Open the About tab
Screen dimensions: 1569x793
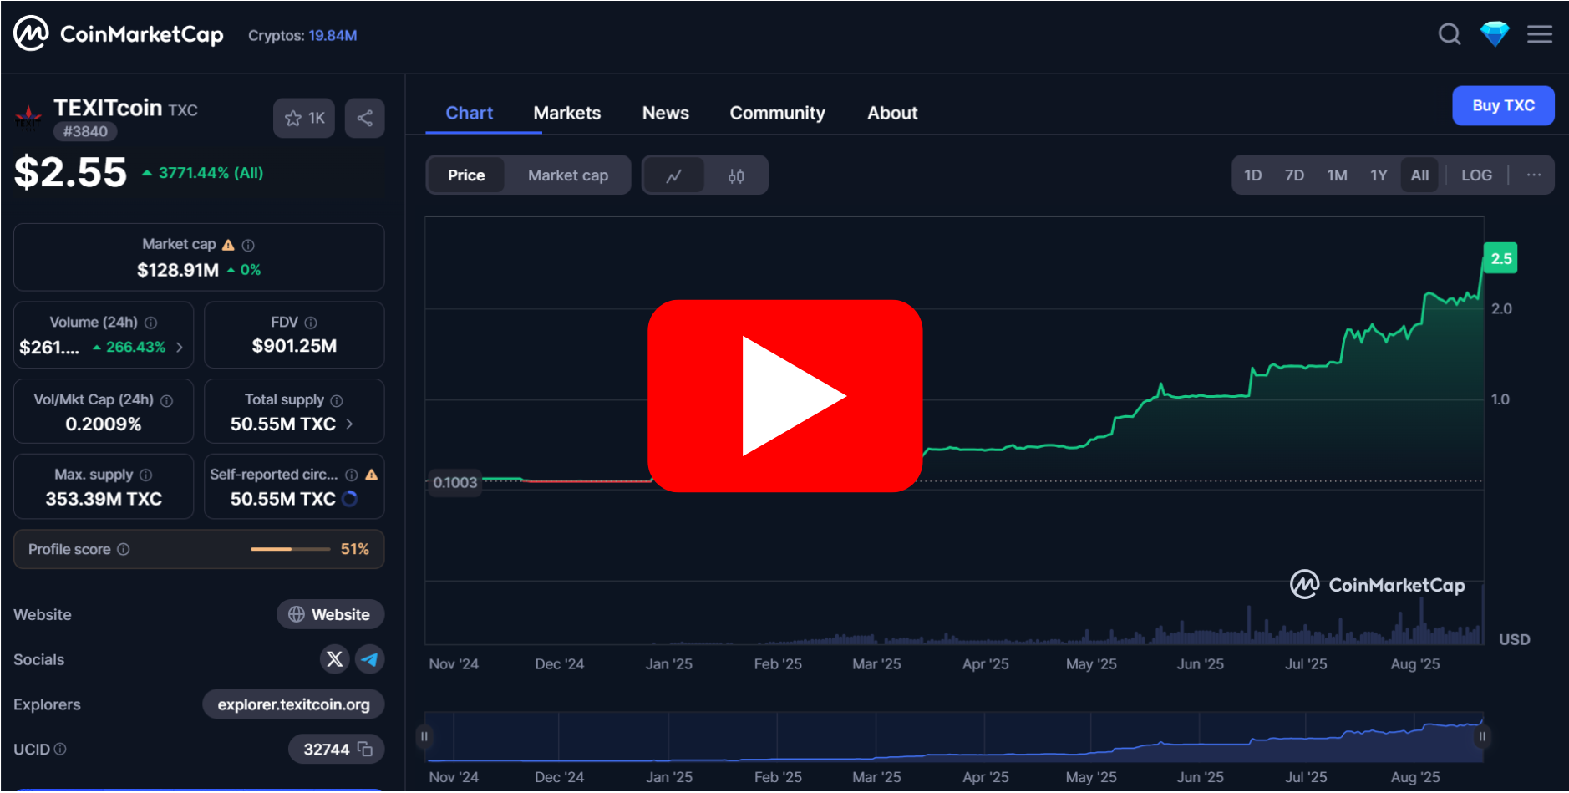click(892, 113)
